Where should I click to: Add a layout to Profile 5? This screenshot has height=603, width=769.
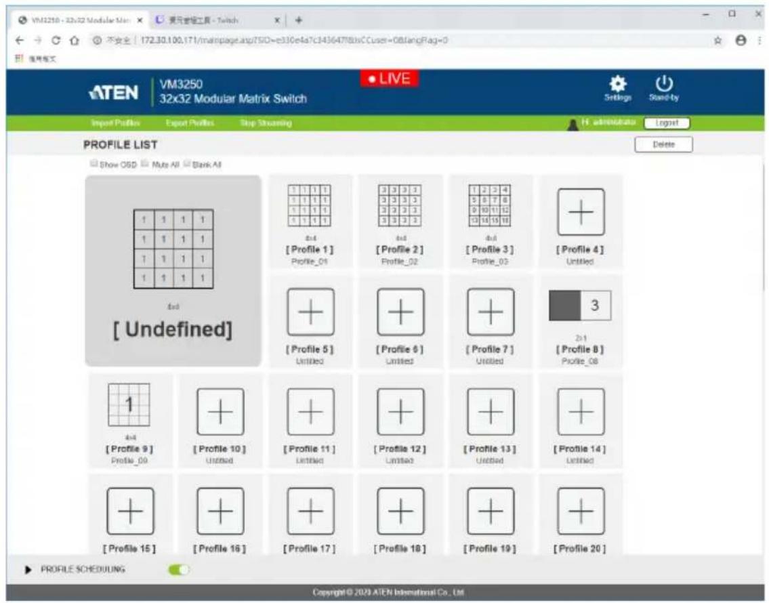(x=310, y=312)
